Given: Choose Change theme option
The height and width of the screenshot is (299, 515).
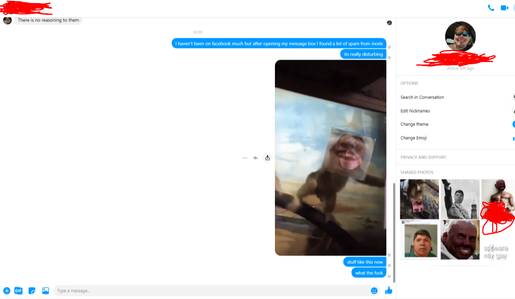Looking at the screenshot, I should pos(415,124).
